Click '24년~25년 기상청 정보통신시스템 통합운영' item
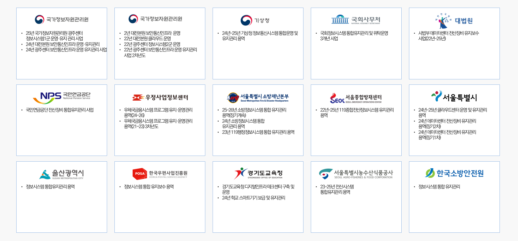 (260, 36)
